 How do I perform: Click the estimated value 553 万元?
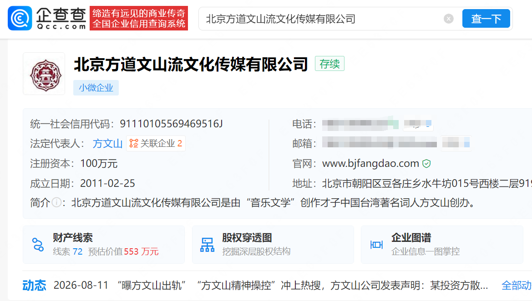coord(141,251)
